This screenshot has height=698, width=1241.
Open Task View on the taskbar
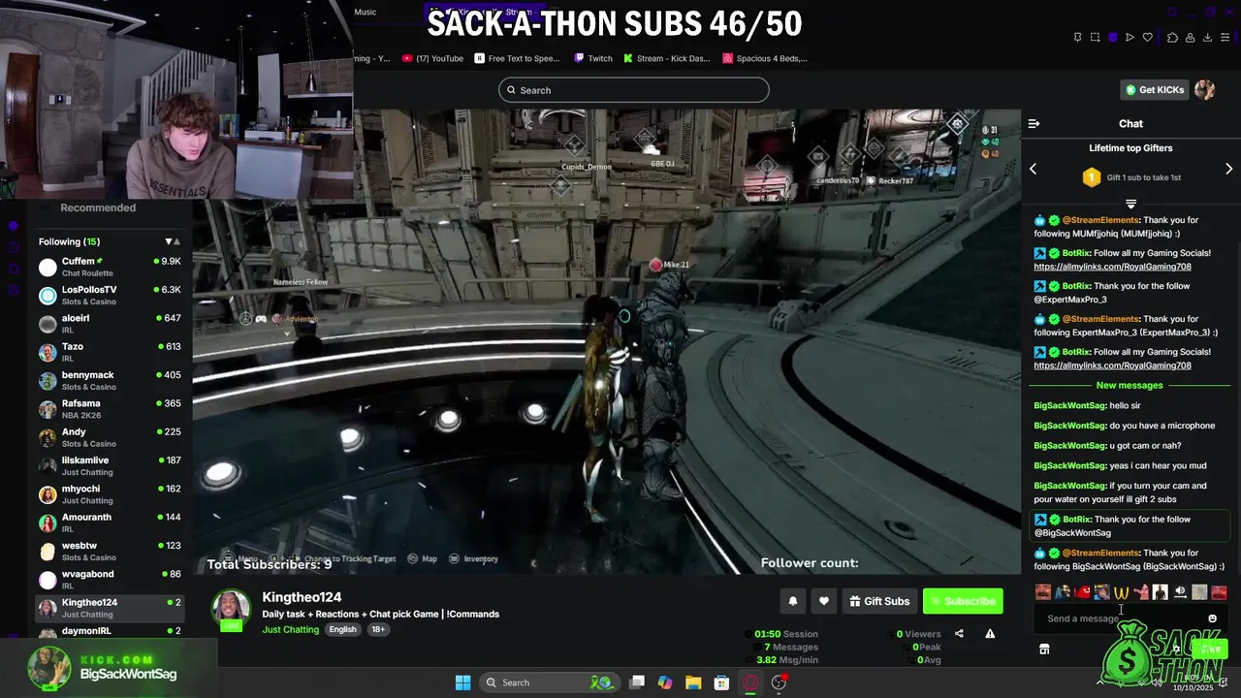pos(637,682)
